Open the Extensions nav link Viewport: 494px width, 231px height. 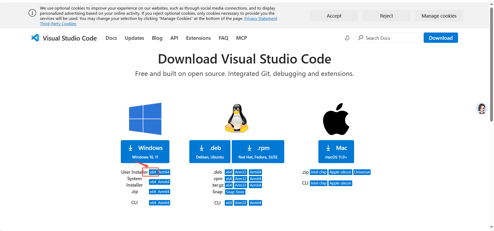point(198,38)
